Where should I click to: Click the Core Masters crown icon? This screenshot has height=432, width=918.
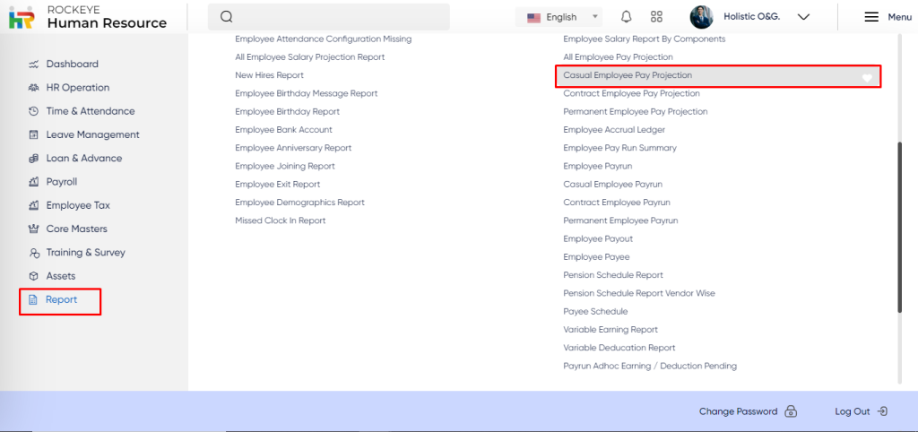pyautogui.click(x=34, y=229)
